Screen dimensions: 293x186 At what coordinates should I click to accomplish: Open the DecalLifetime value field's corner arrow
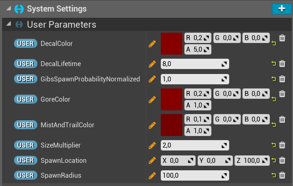(x=224, y=64)
